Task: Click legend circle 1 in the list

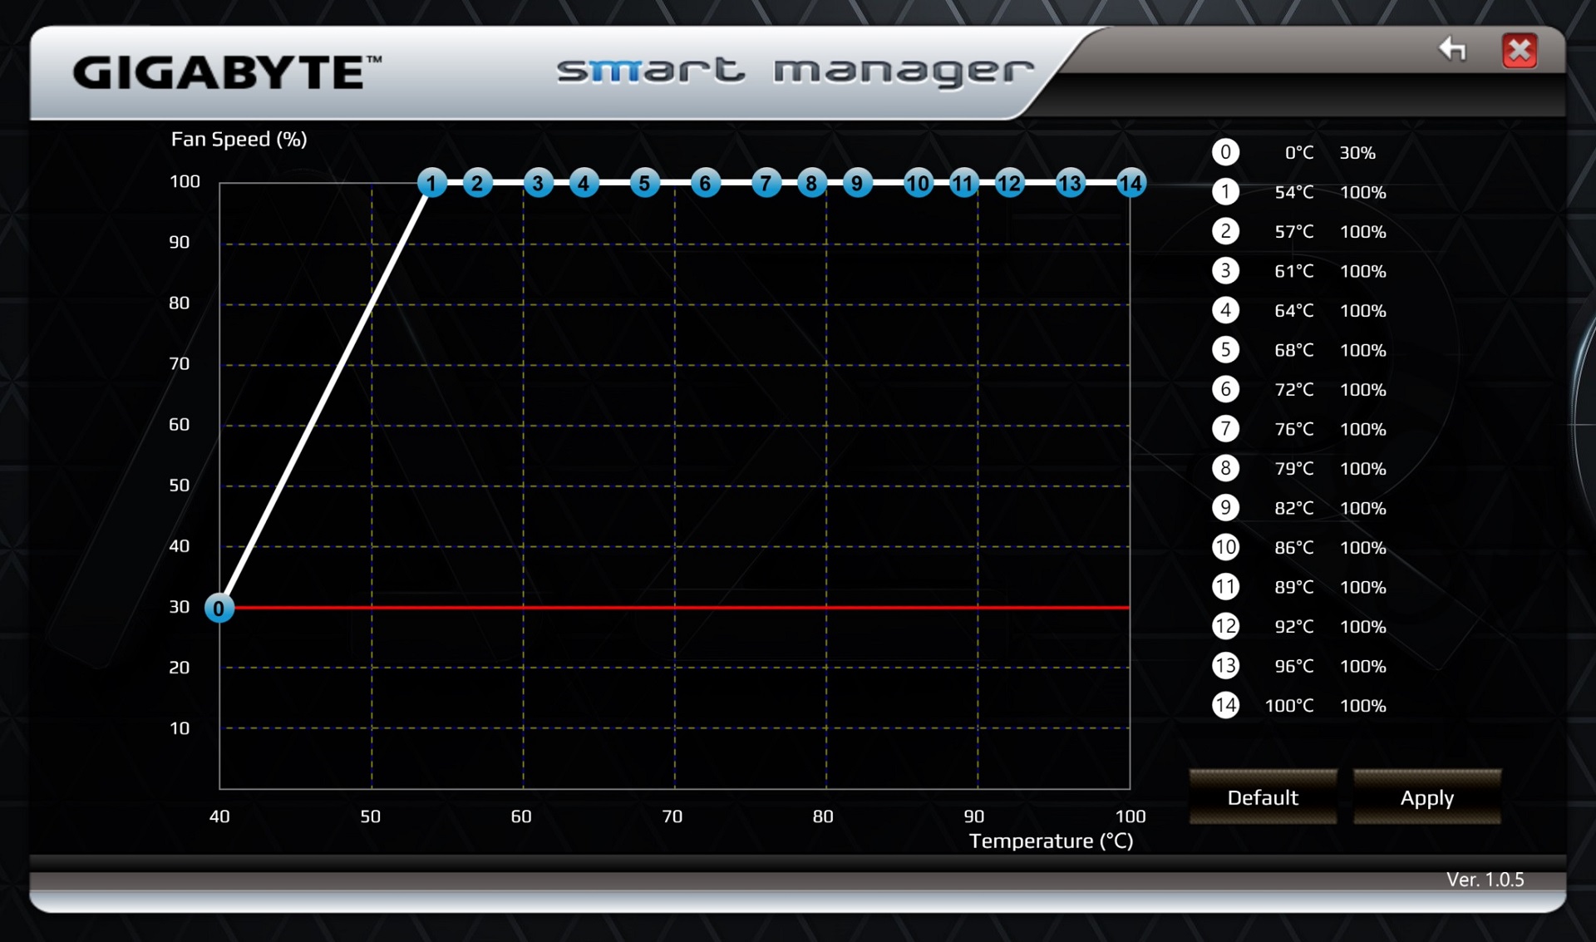Action: 1225,192
